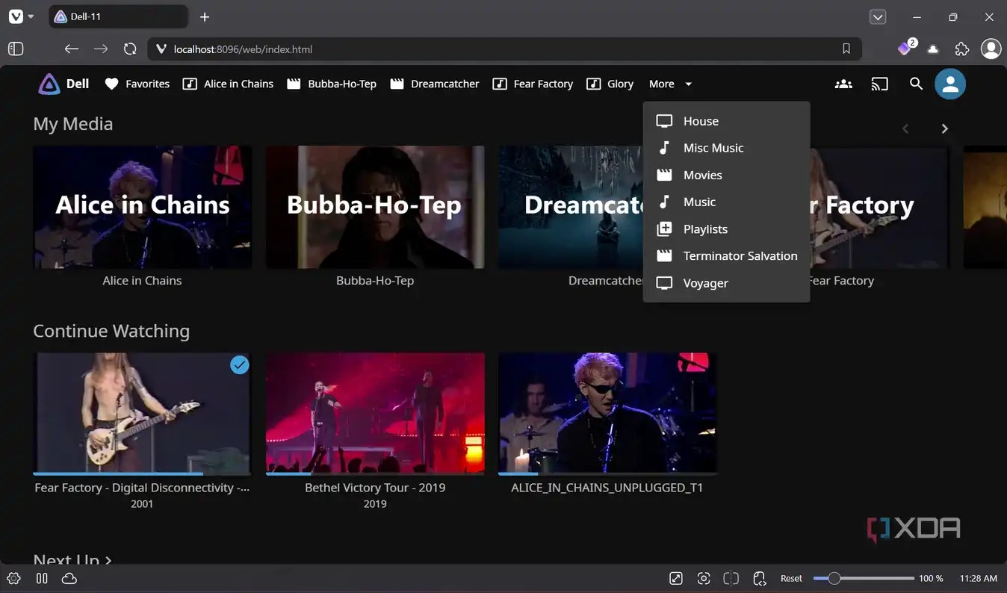This screenshot has height=593, width=1007.
Task: Open the Next Up section link
Action: (x=72, y=559)
